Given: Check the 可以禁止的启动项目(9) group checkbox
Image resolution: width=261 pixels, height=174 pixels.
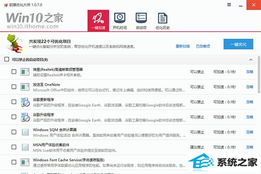Looking at the screenshot, I should coord(7,59).
